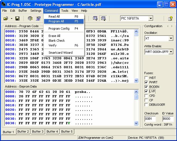Open the Settings menu
The image size is (177, 141).
tap(36, 11)
